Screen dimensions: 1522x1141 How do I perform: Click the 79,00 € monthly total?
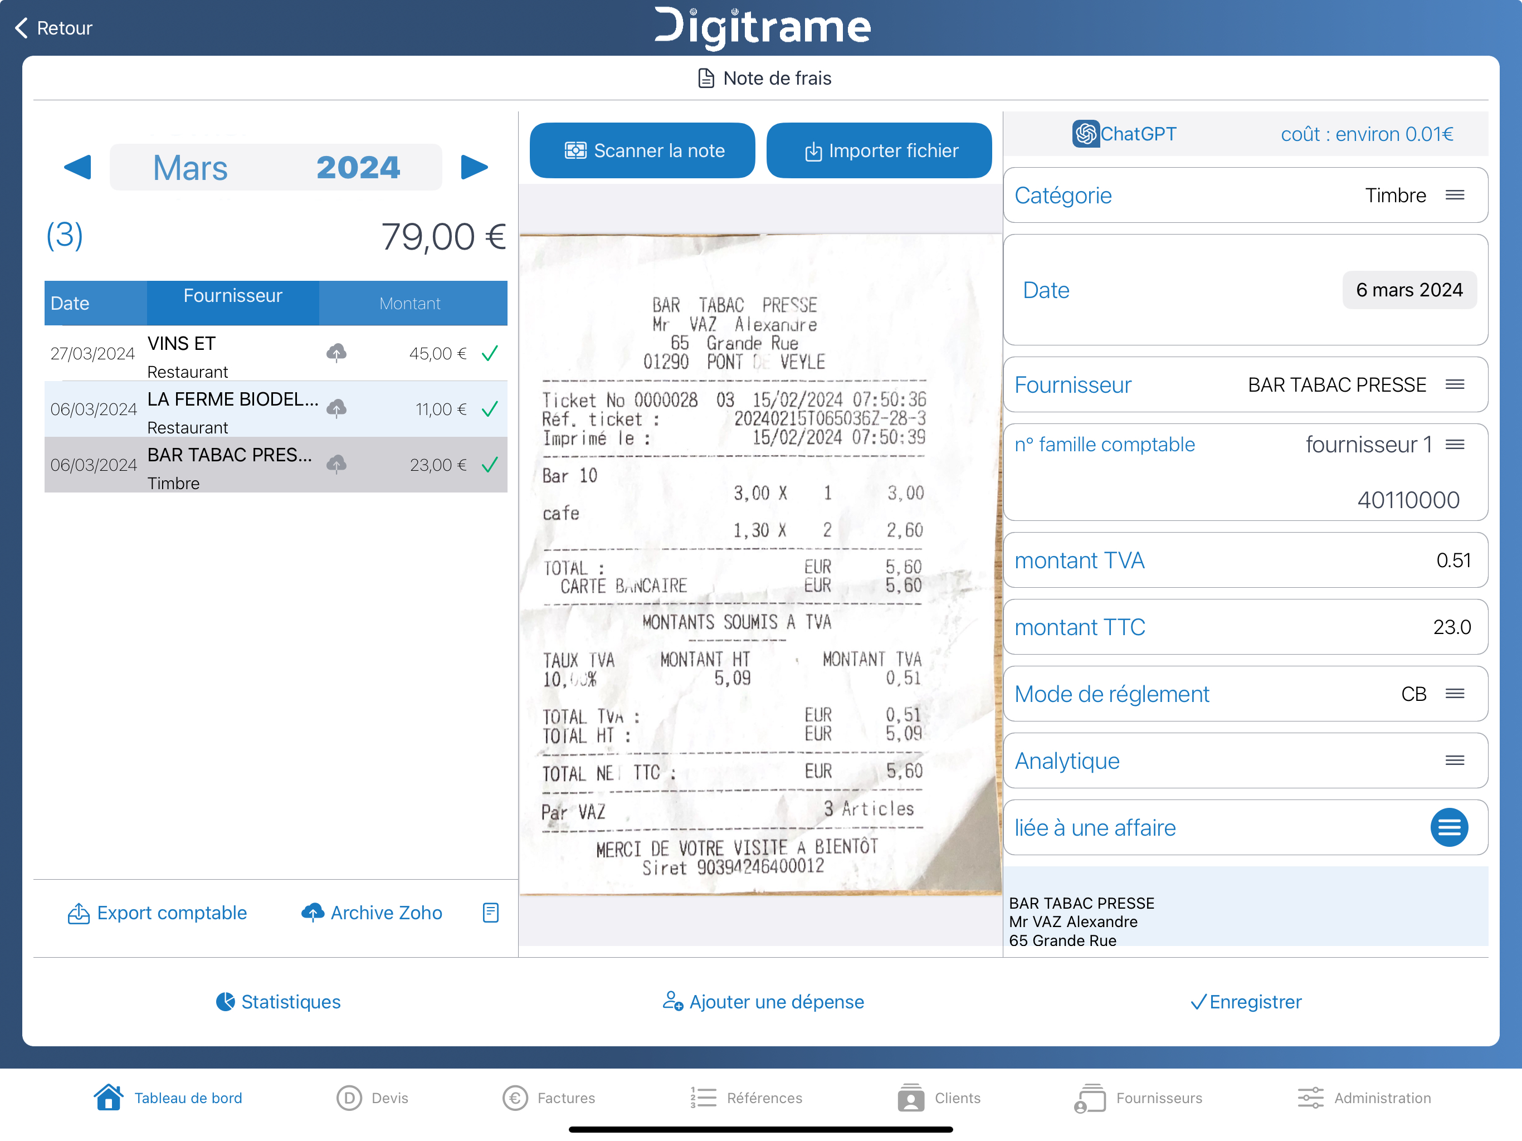pos(444,236)
